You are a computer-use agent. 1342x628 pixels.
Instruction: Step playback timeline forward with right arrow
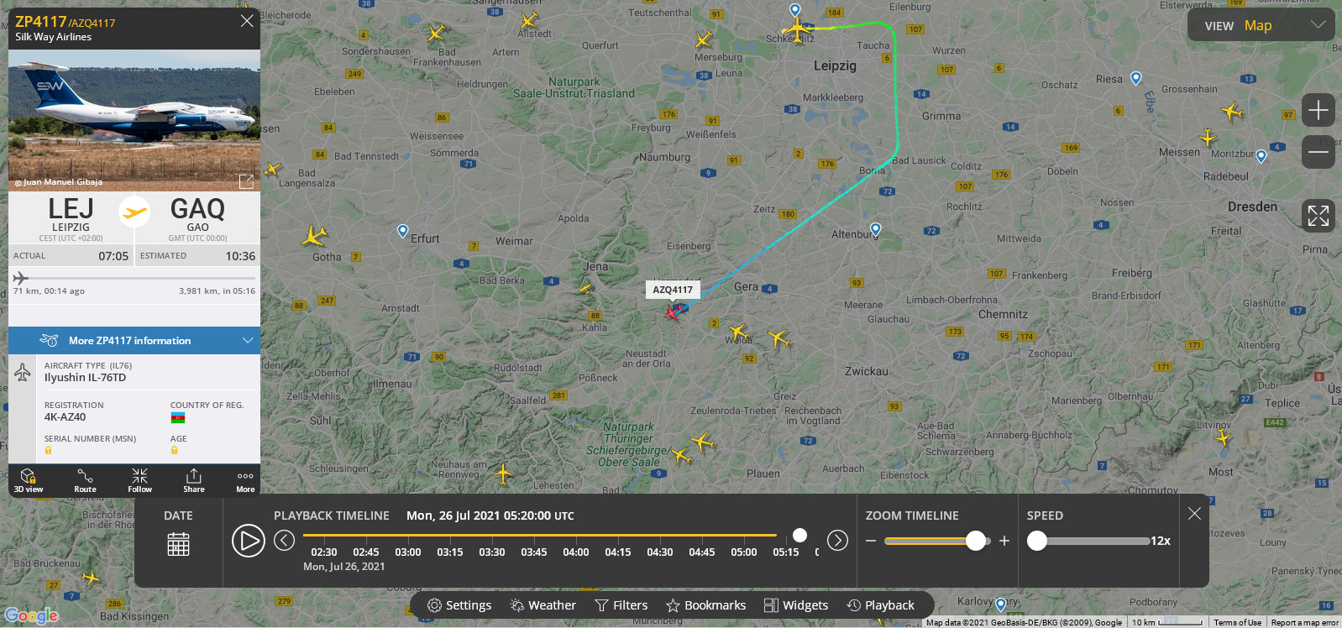click(837, 541)
